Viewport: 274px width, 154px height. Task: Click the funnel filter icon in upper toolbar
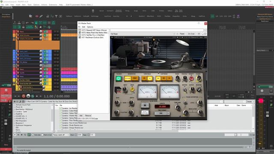(56, 16)
